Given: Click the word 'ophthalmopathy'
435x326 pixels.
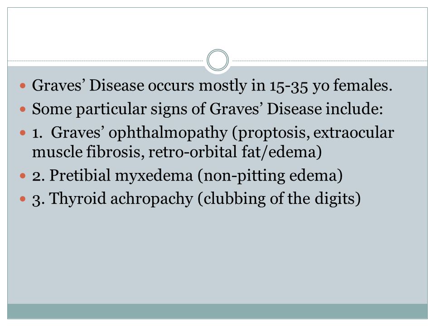Looking at the screenshot, I should coord(168,133).
